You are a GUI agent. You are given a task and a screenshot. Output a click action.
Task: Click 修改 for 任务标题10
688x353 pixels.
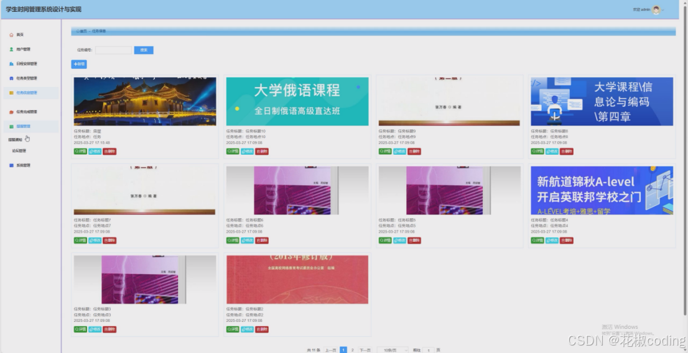pos(247,151)
